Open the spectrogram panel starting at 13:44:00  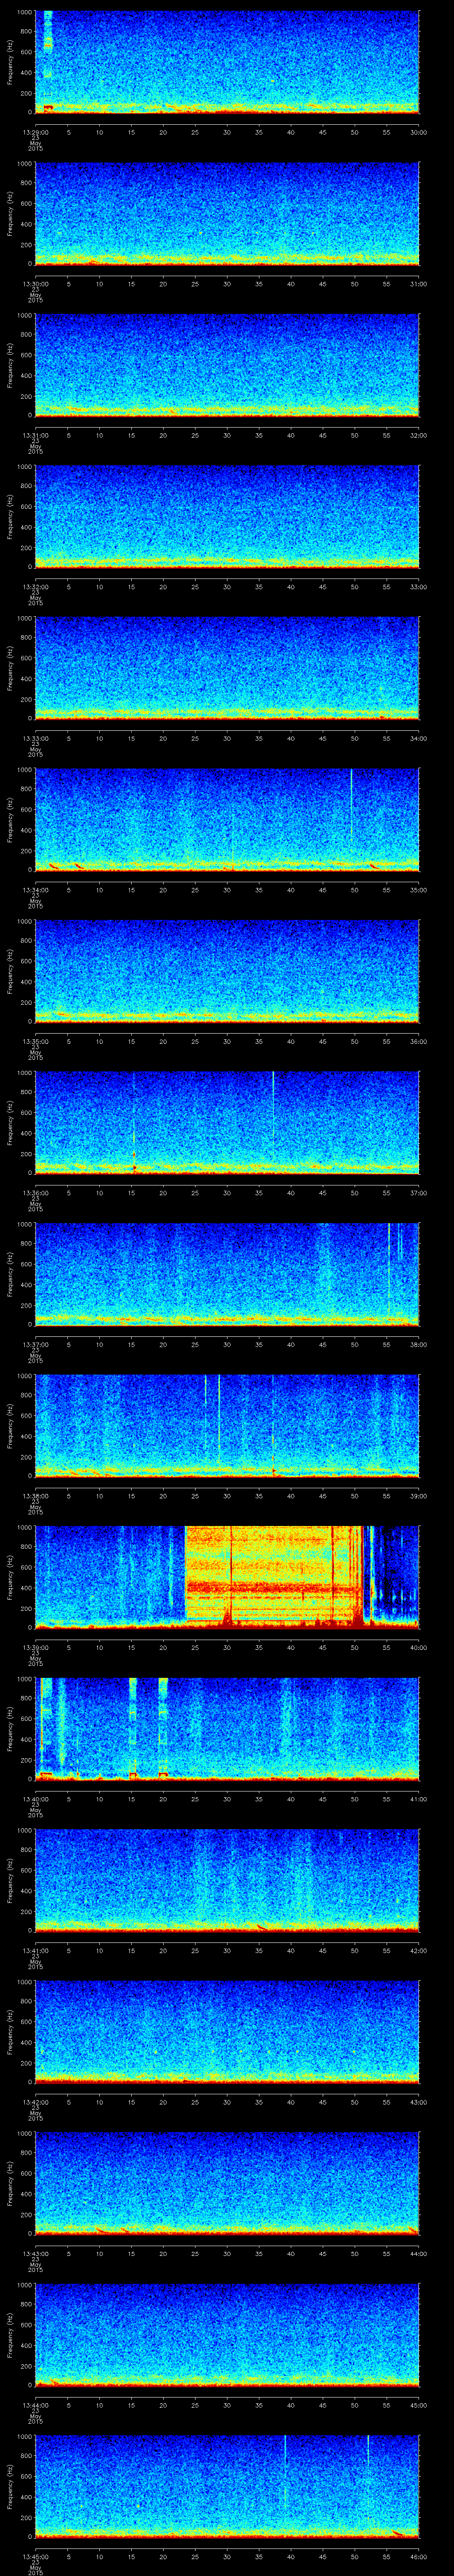pyautogui.click(x=227, y=2335)
